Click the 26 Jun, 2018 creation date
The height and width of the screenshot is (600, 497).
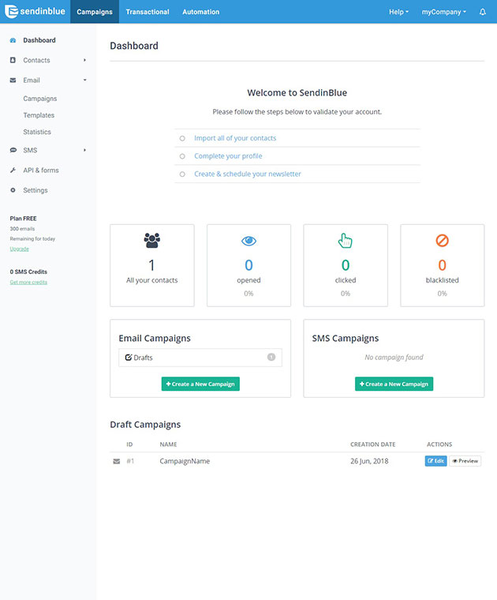(369, 461)
